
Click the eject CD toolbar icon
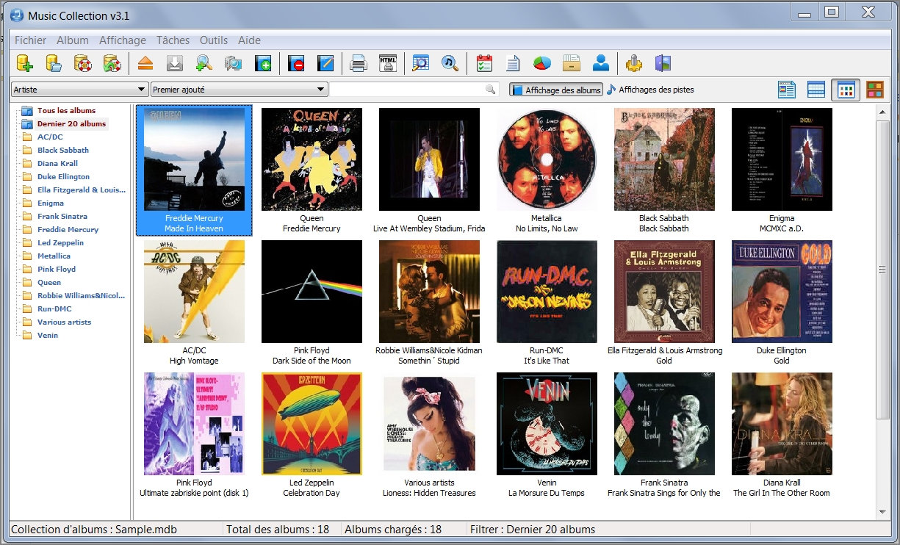click(x=145, y=63)
